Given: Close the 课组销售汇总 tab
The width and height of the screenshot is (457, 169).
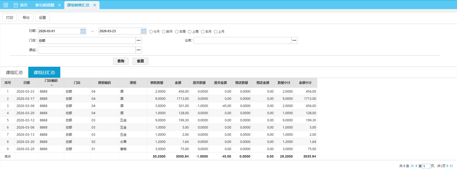Looking at the screenshot, I should click(95, 5).
